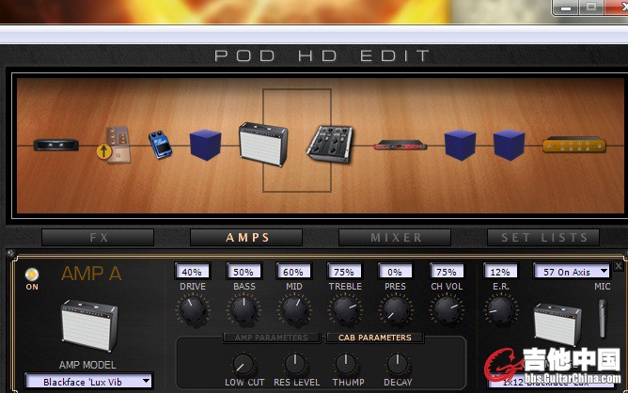This screenshot has height=393, width=628.
Task: Minimize the POD HD Edit window
Action: tap(566, 8)
